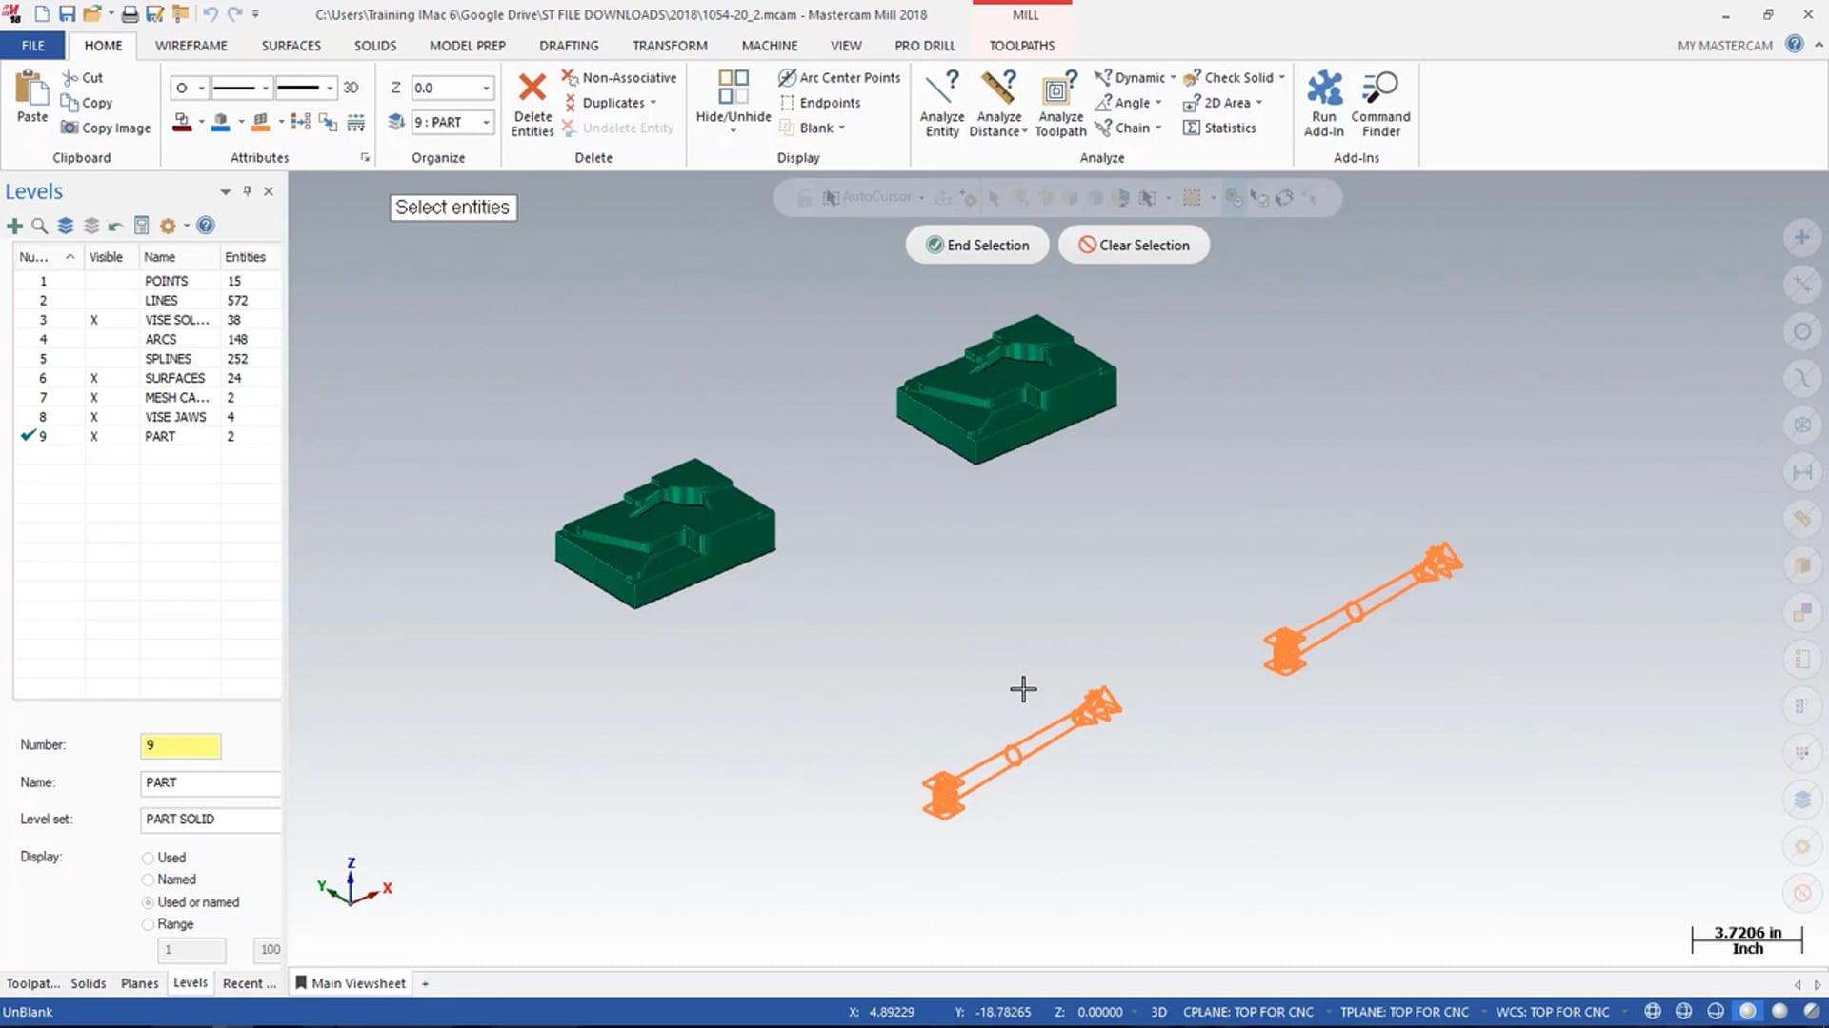Click the End Selection button
The height and width of the screenshot is (1028, 1829).
977,245
